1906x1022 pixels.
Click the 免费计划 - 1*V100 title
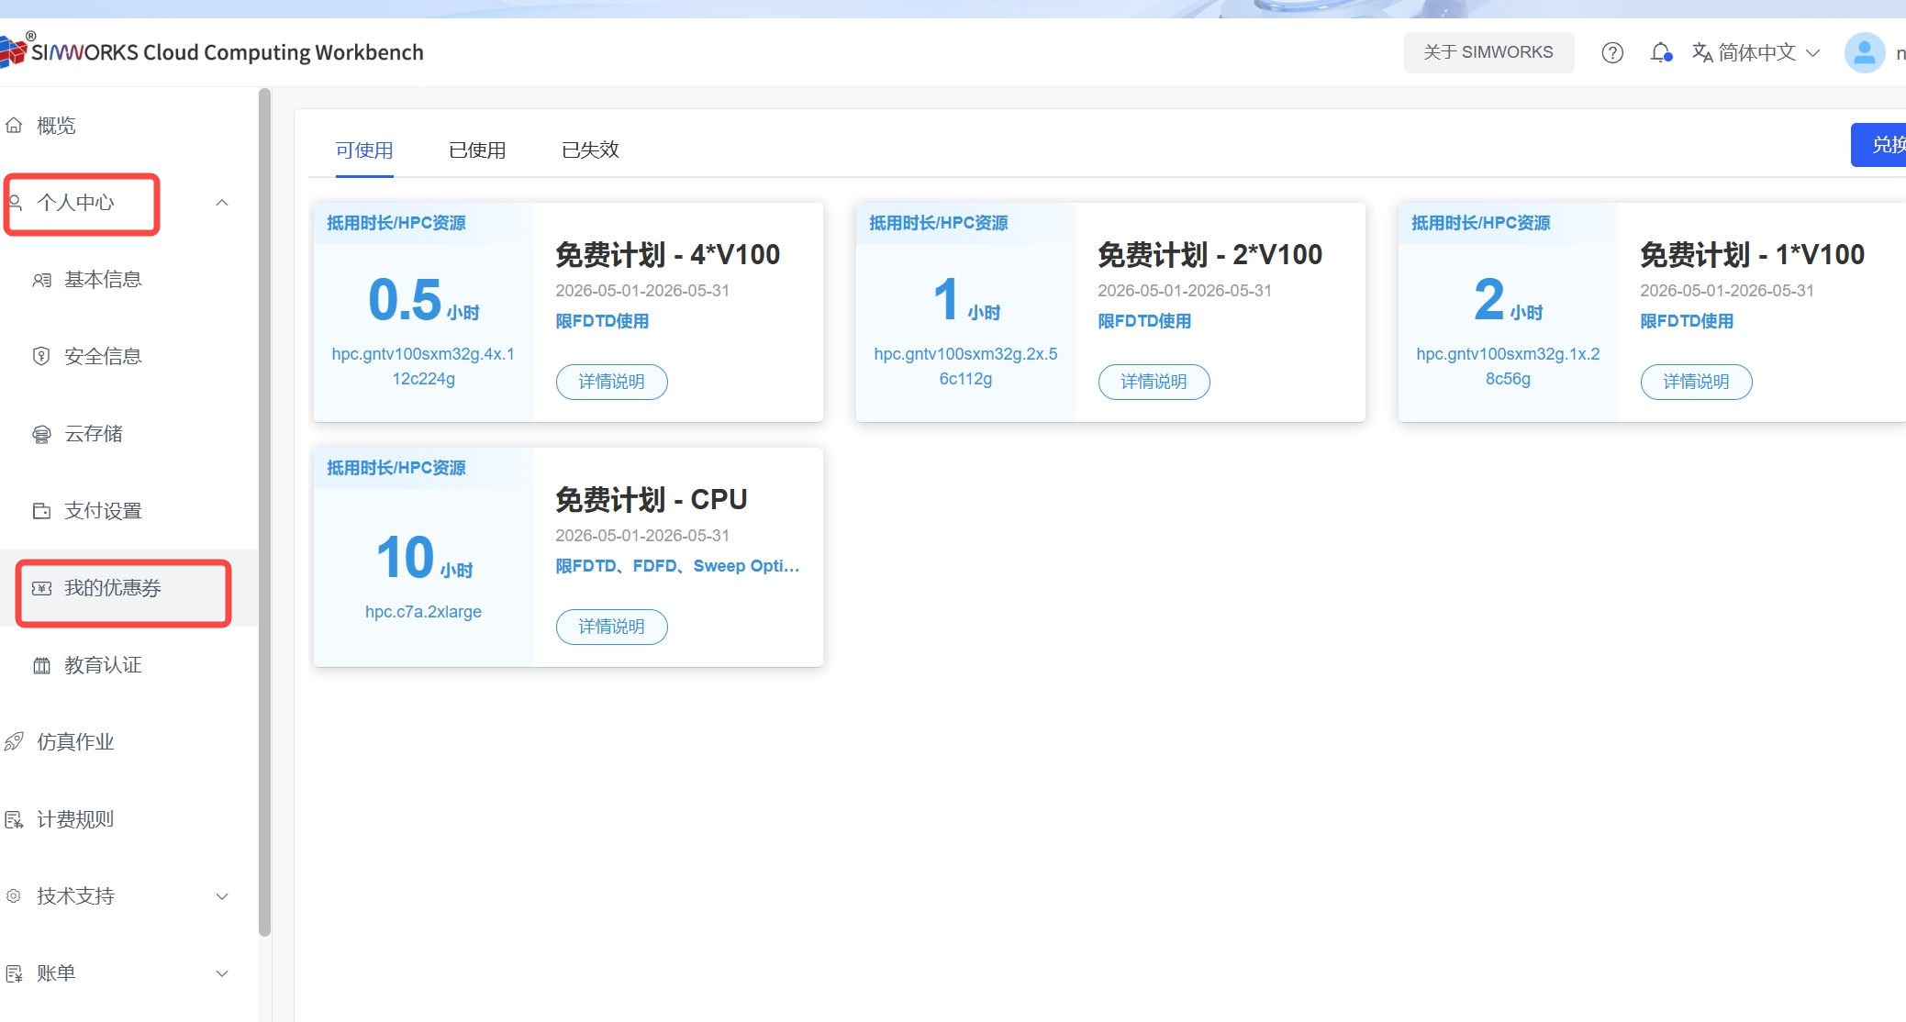click(x=1753, y=254)
